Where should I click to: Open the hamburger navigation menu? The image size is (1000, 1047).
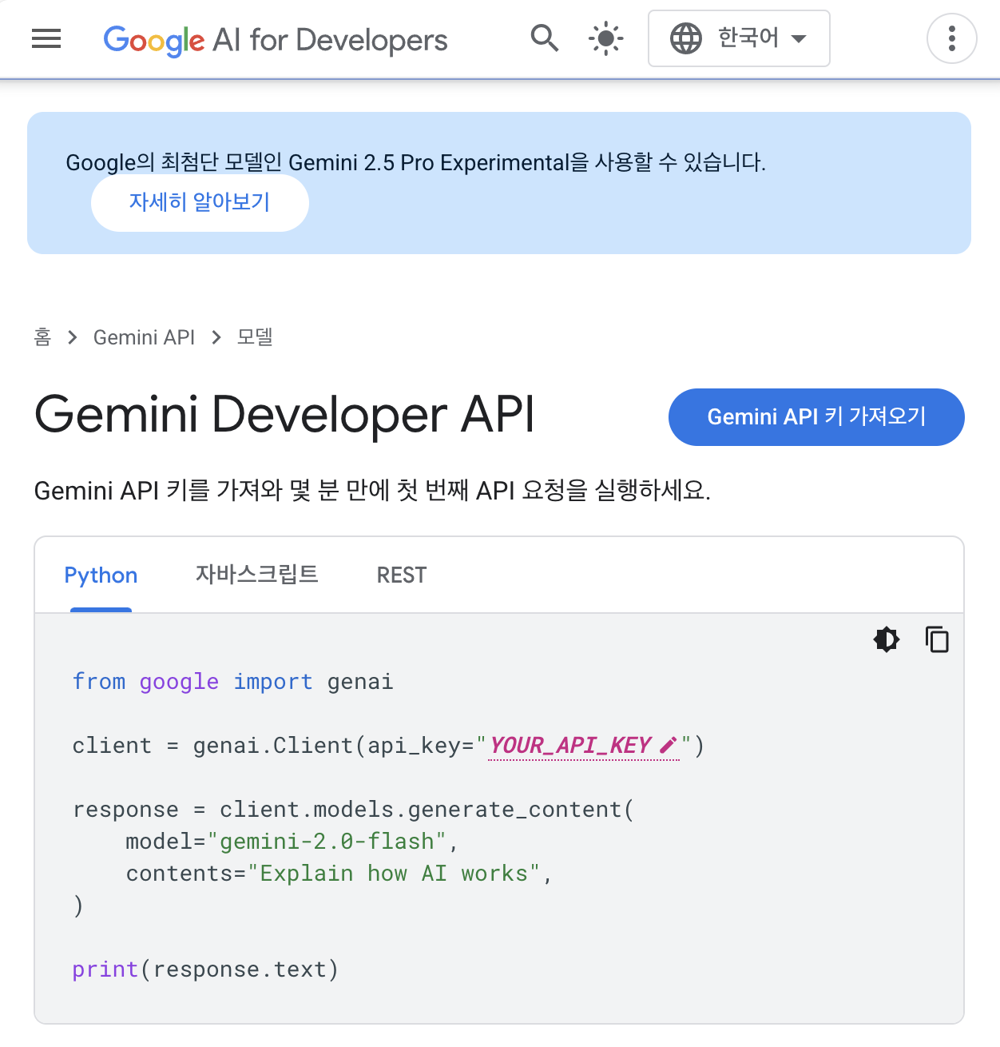[46, 38]
